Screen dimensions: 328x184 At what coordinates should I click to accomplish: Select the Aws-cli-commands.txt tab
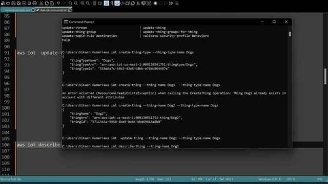(53, 10)
